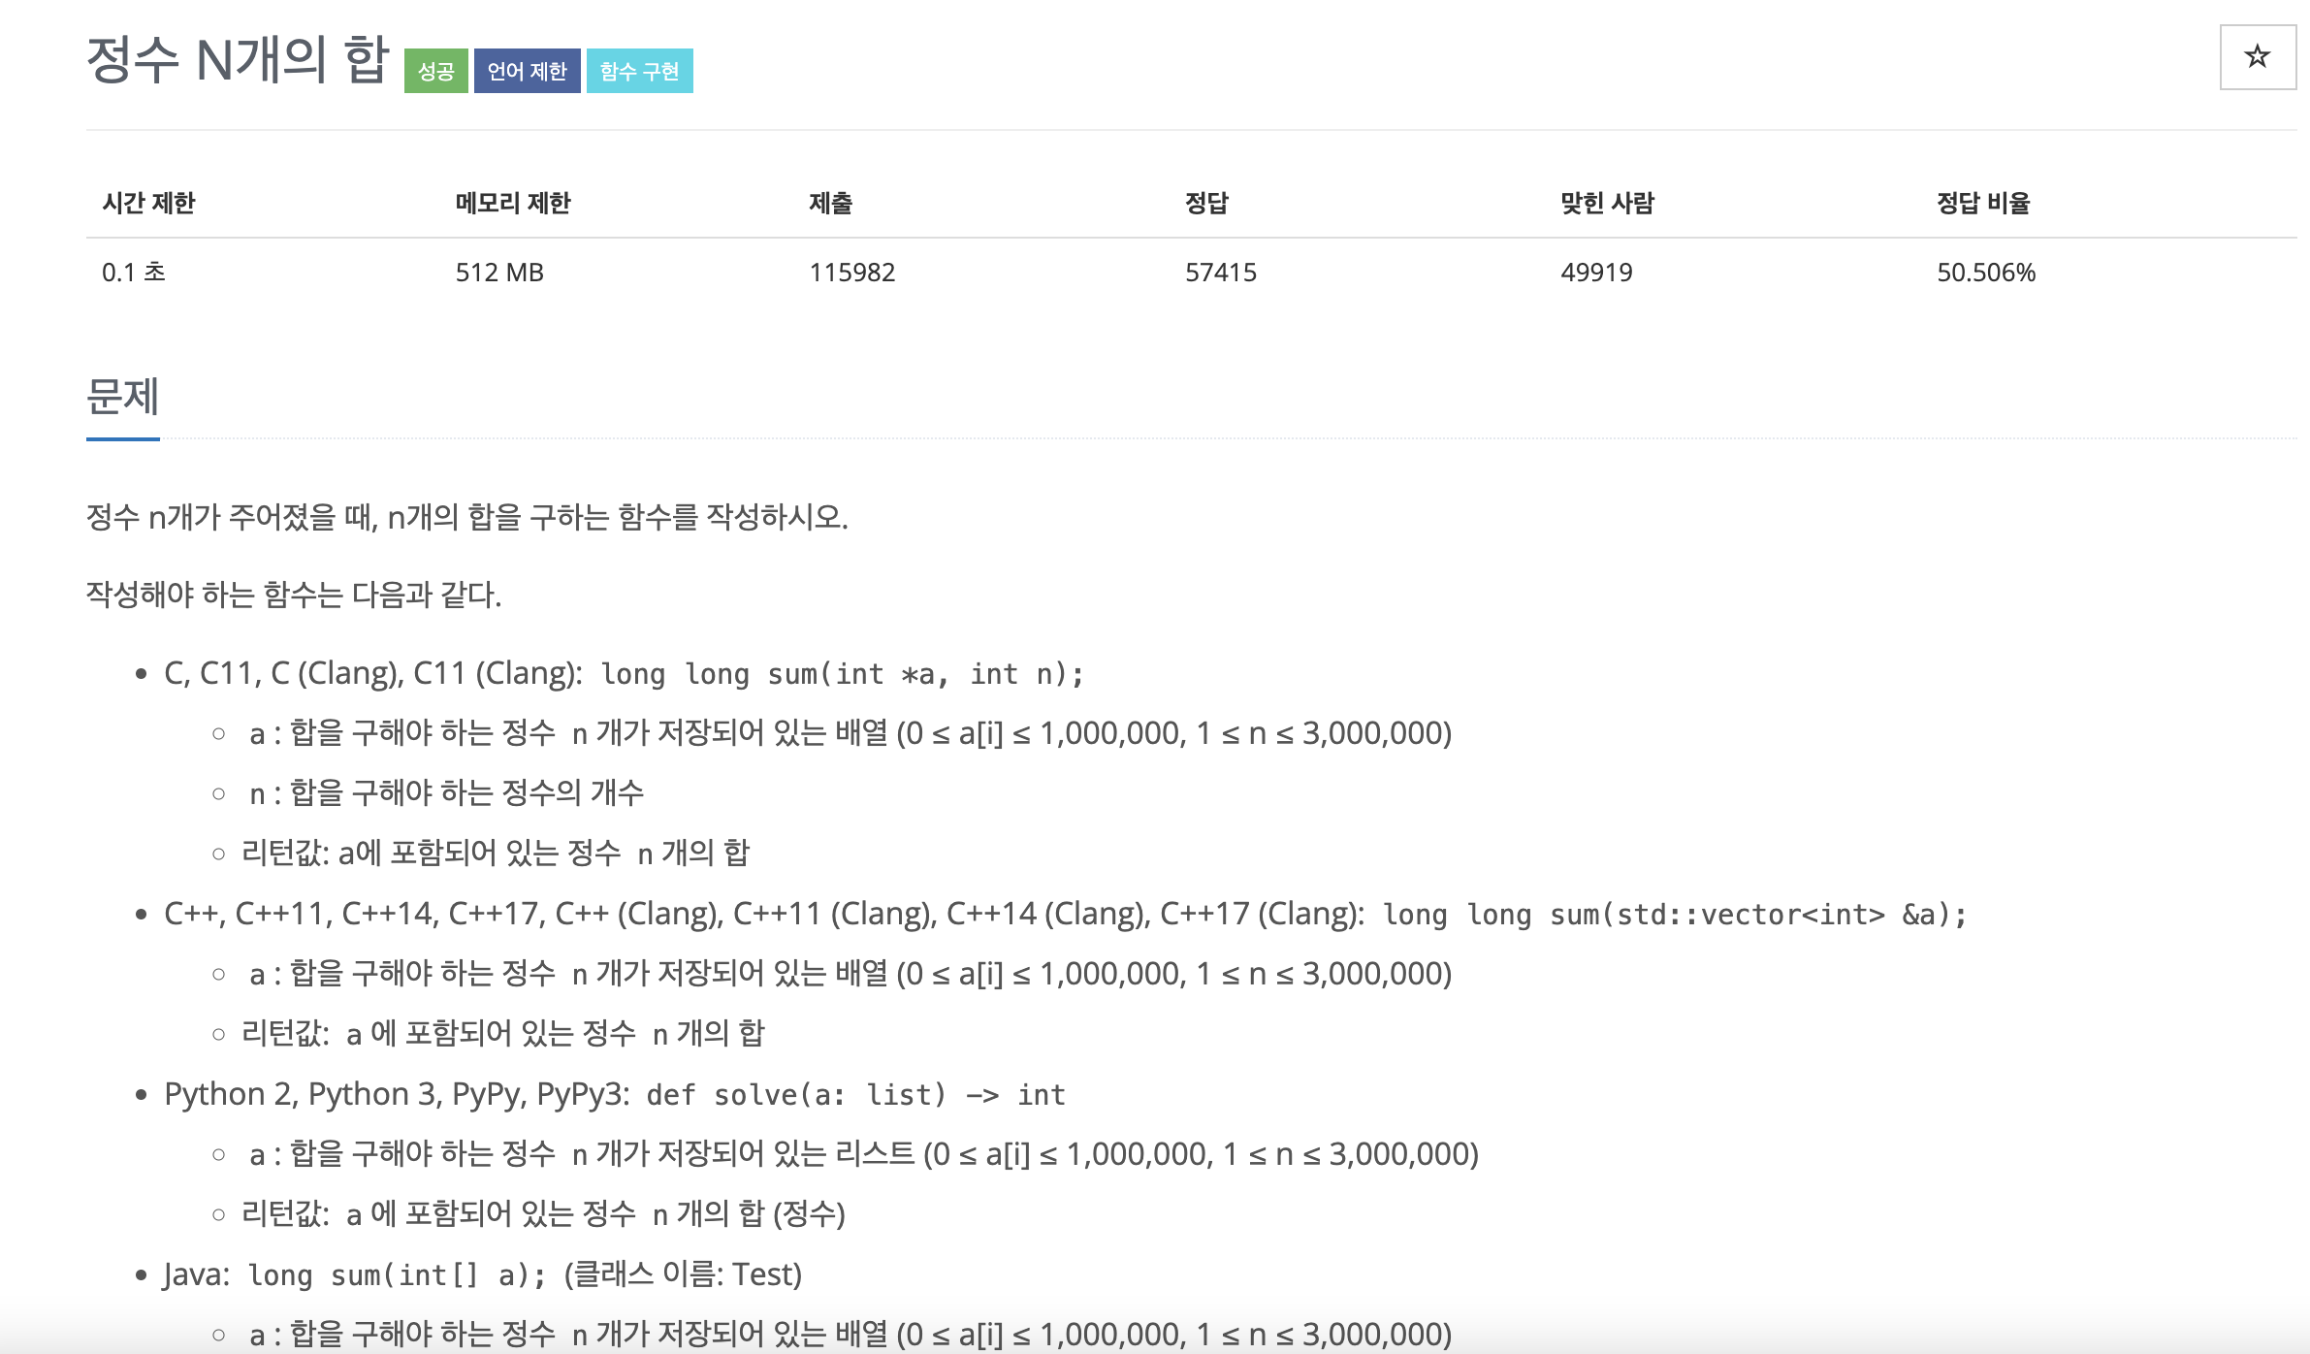The width and height of the screenshot is (2310, 1354).
Task: Click the 제출 column header
Action: coord(830,203)
